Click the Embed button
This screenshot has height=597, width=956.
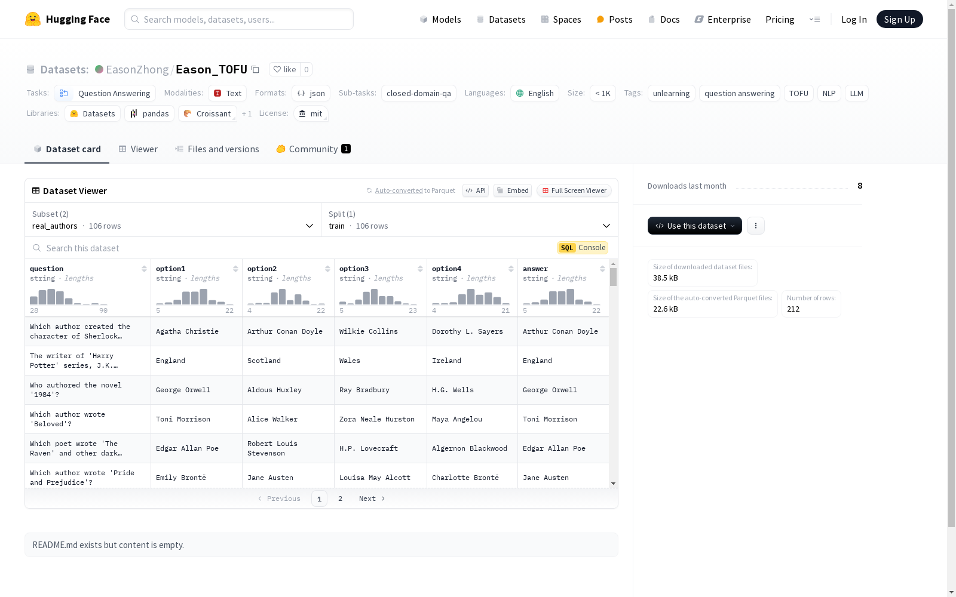pyautogui.click(x=513, y=190)
